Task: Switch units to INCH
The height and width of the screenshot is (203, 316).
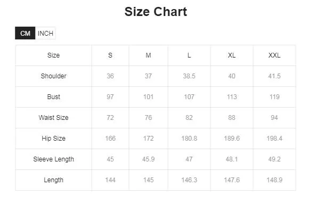Action: pyautogui.click(x=45, y=33)
